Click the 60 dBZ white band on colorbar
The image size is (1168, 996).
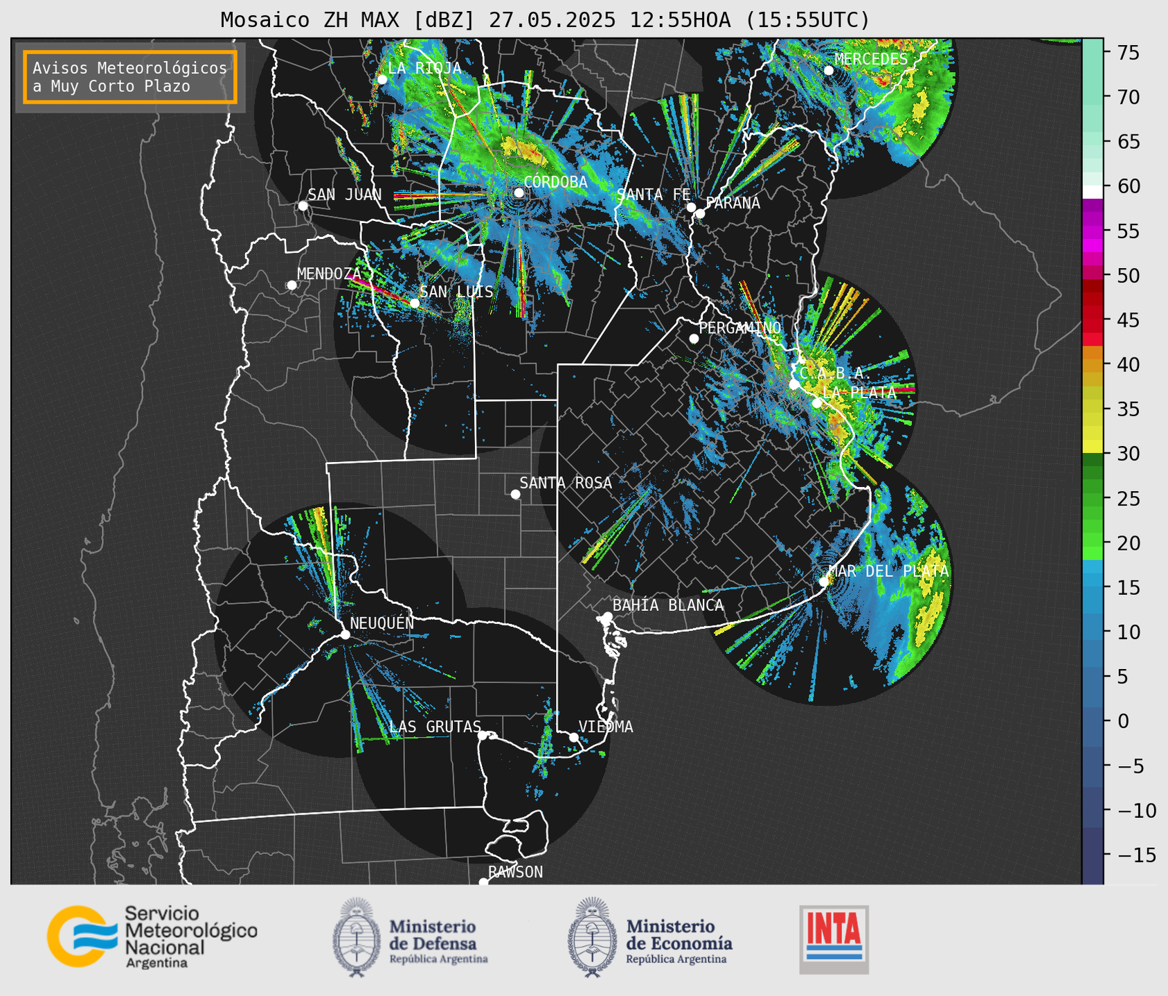click(x=1093, y=192)
